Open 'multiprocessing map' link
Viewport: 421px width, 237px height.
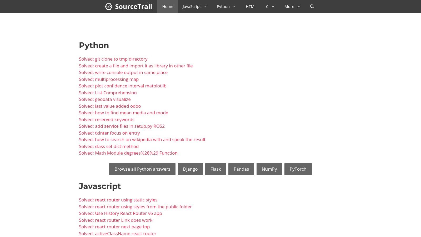pos(109,79)
